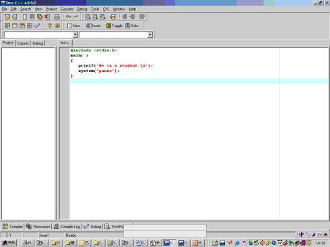
Task: Click the Undo arrow icon
Action: [69, 17]
